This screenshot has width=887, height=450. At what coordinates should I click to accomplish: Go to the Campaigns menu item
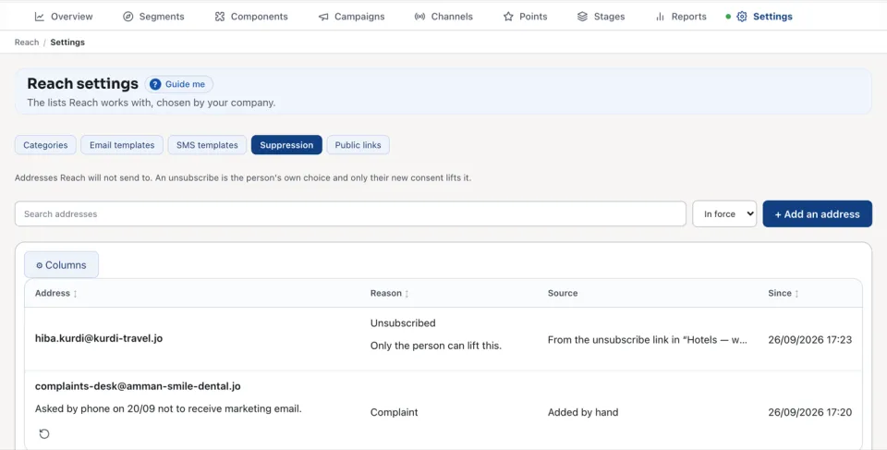(352, 17)
